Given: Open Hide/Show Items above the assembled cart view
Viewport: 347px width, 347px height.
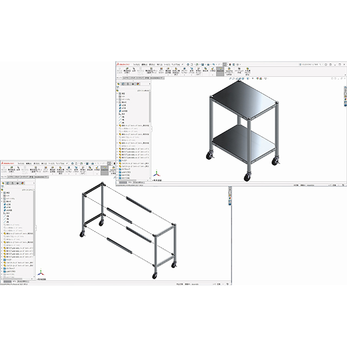Looking at the screenshot, I should 253,79.
